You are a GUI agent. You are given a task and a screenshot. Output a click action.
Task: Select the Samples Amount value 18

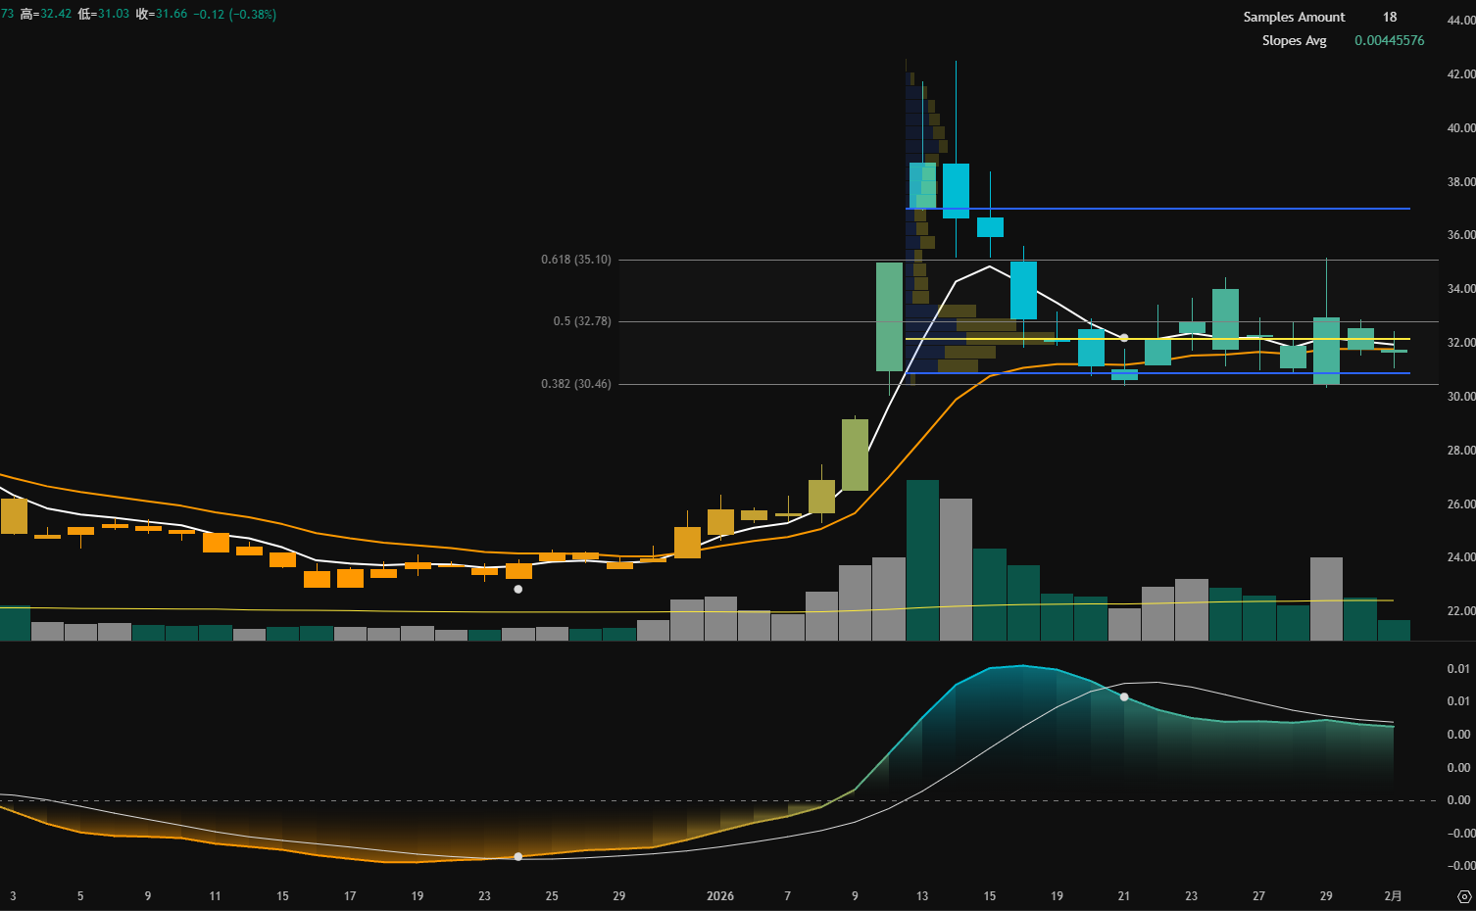[1390, 17]
